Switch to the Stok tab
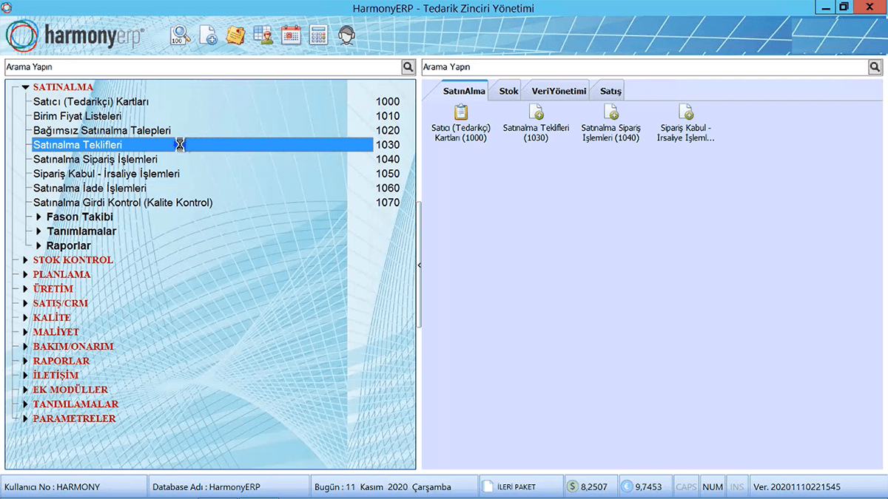The image size is (888, 499). 508,91
